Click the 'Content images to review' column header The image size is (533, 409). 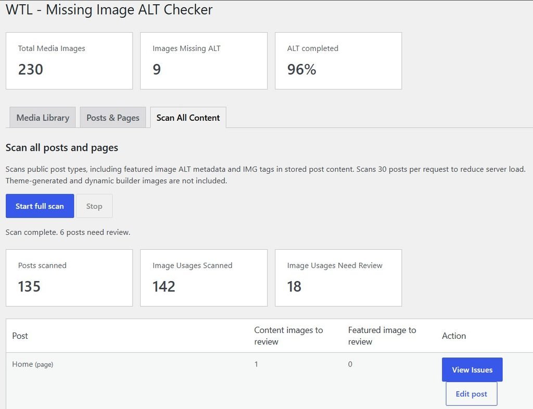pos(288,336)
